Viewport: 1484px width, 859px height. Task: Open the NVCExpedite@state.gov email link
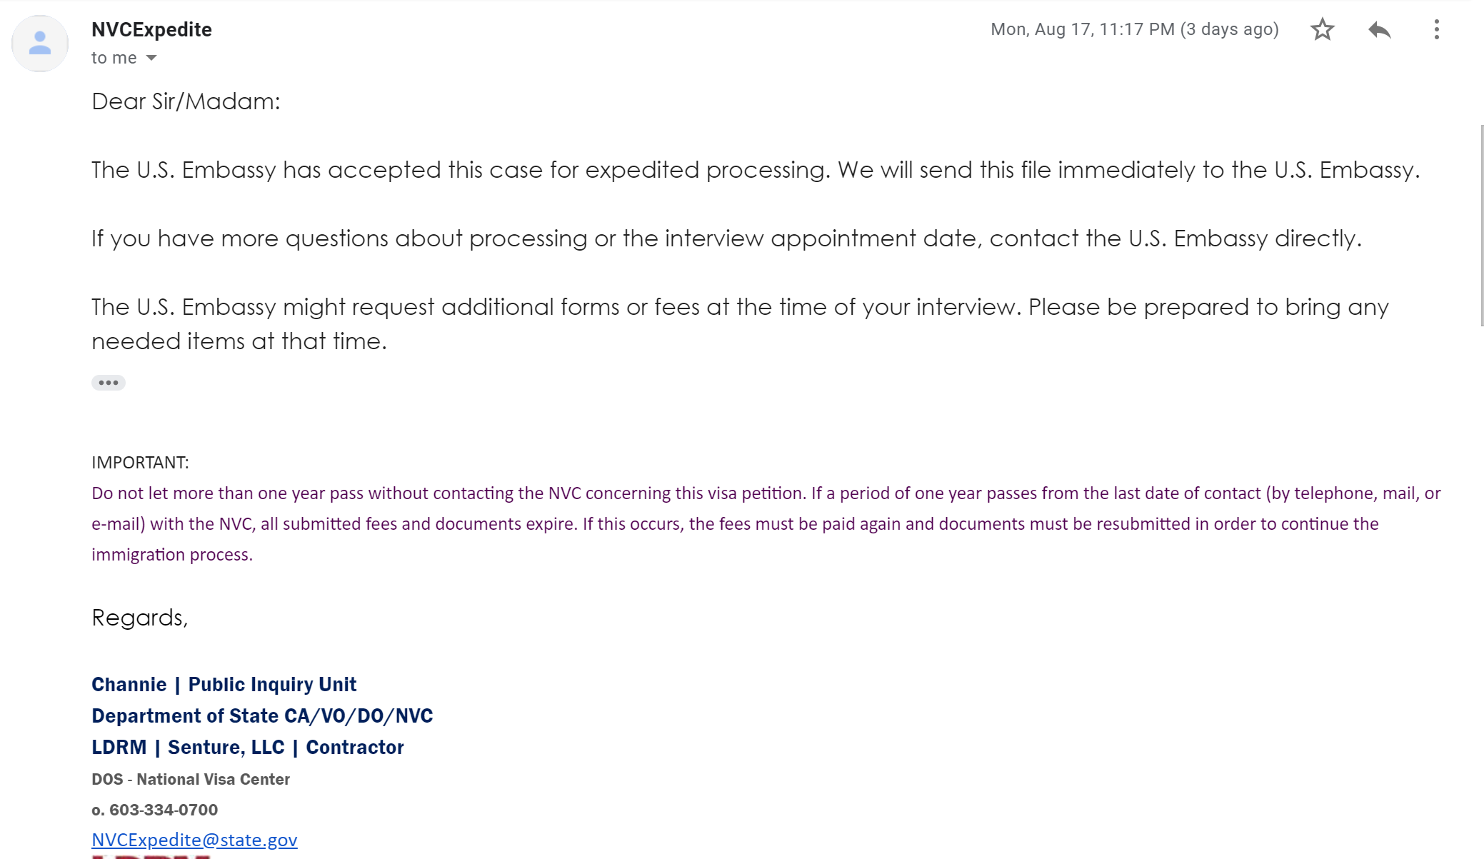coord(194,840)
